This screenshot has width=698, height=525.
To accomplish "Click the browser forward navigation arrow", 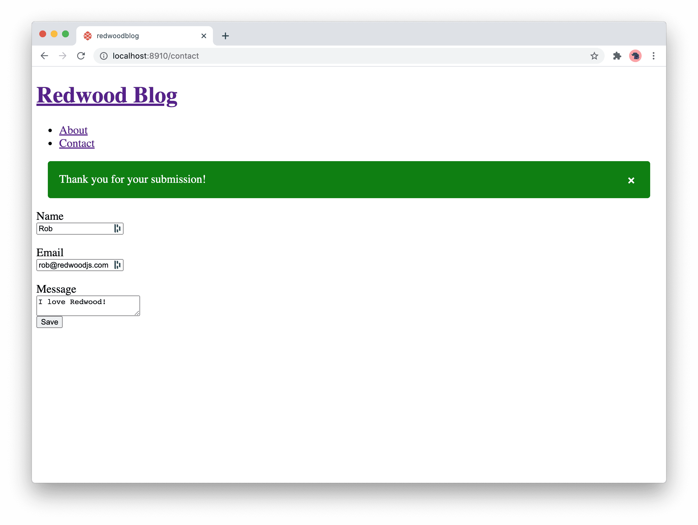I will 62,55.
